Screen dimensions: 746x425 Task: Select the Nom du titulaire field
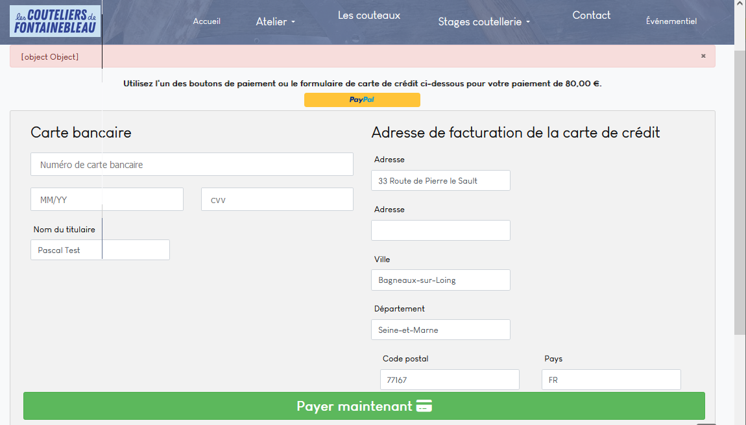coord(100,250)
